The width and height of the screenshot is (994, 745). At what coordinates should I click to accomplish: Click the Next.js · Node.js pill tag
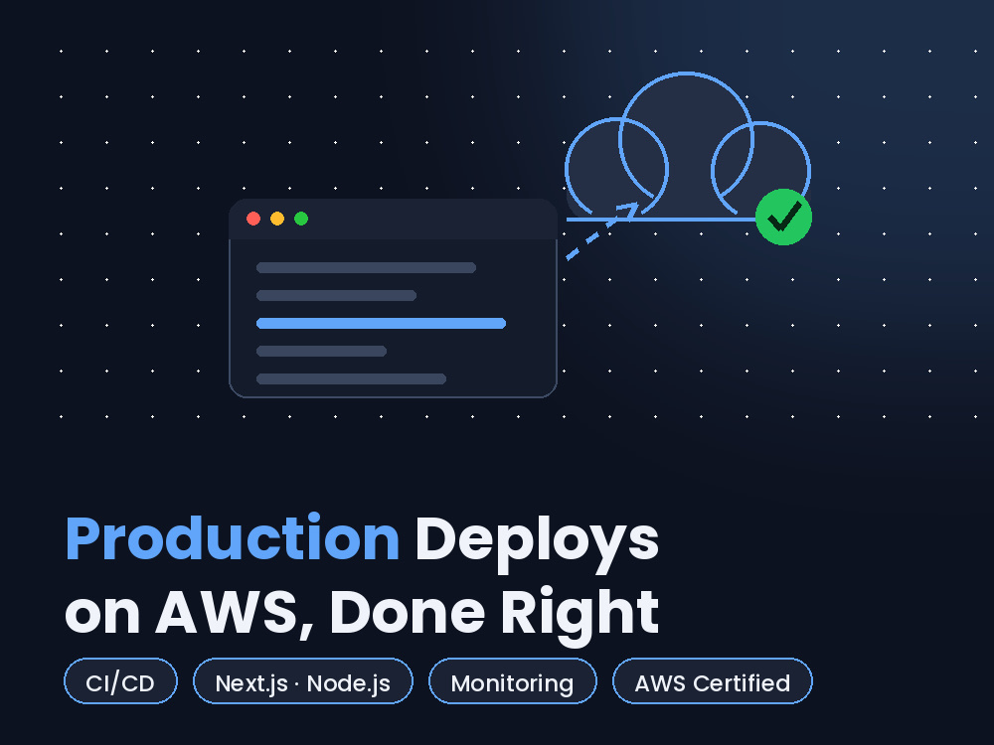pyautogui.click(x=303, y=681)
